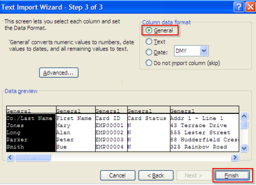This screenshot has height=185, width=256.
Task: Click the horizontal scroll right arrow
Action: coord(235,158)
